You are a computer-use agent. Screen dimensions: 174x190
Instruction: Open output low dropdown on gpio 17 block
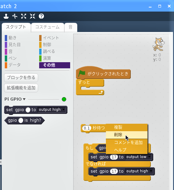coord(138,157)
